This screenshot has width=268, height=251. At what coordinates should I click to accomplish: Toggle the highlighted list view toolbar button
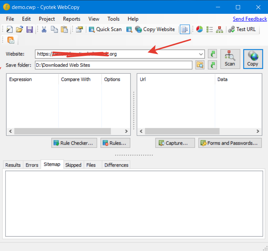[x=185, y=29]
